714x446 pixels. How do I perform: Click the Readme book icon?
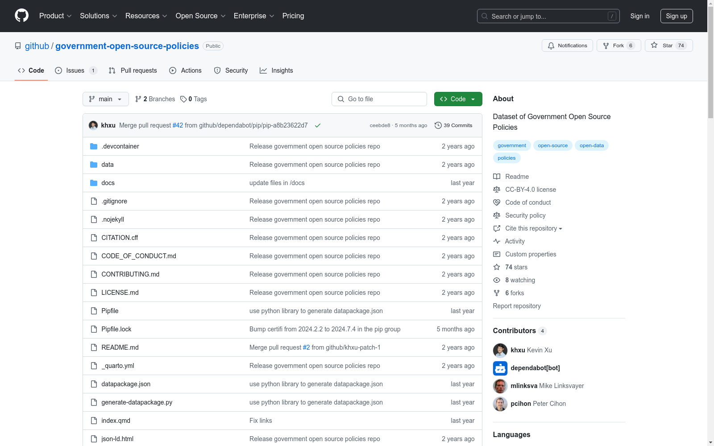tap(497, 177)
